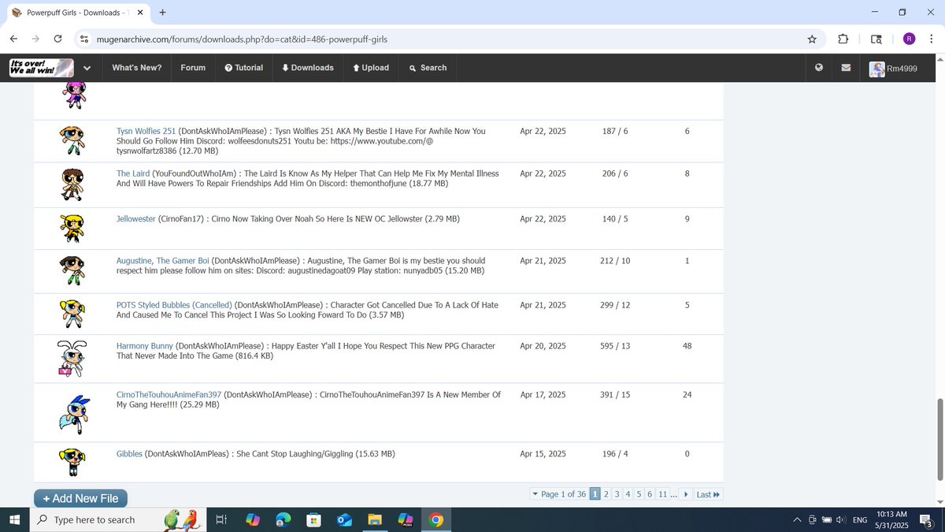The width and height of the screenshot is (945, 532).
Task: Open the Harmony Bunny download link
Action: pyautogui.click(x=145, y=346)
